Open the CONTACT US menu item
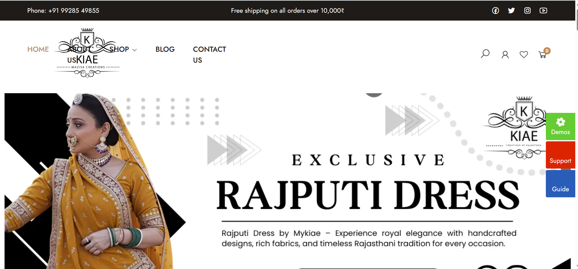 click(x=210, y=55)
